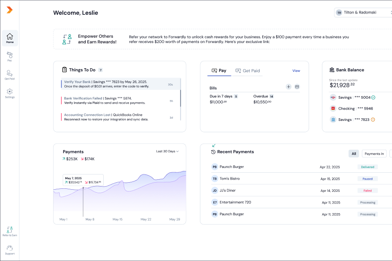Select the Pay tab in bills card
Image resolution: width=392 pixels, height=261 pixels.
(x=219, y=70)
